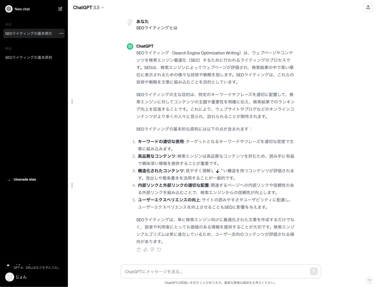Click the 今日 section label
The image size is (376, 287).
[8, 24]
